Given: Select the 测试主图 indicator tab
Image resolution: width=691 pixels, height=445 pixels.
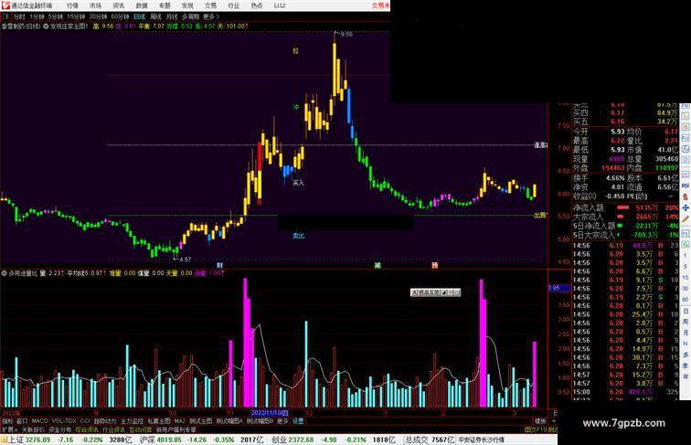Looking at the screenshot, I should point(201,421).
